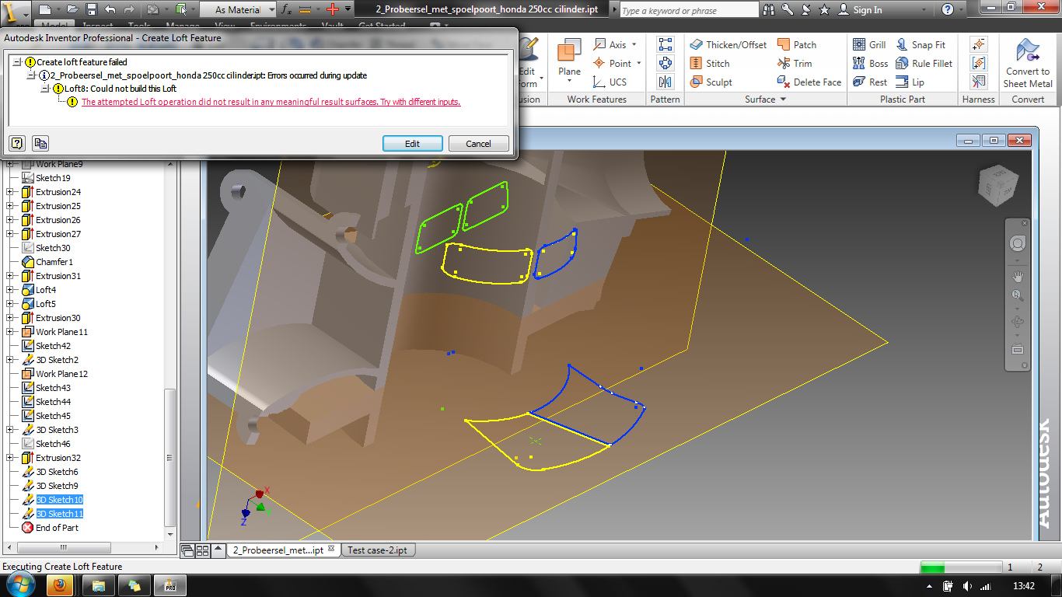Click the top Harness panel icon
Screen dimensions: 1062x597
pyautogui.click(x=979, y=44)
